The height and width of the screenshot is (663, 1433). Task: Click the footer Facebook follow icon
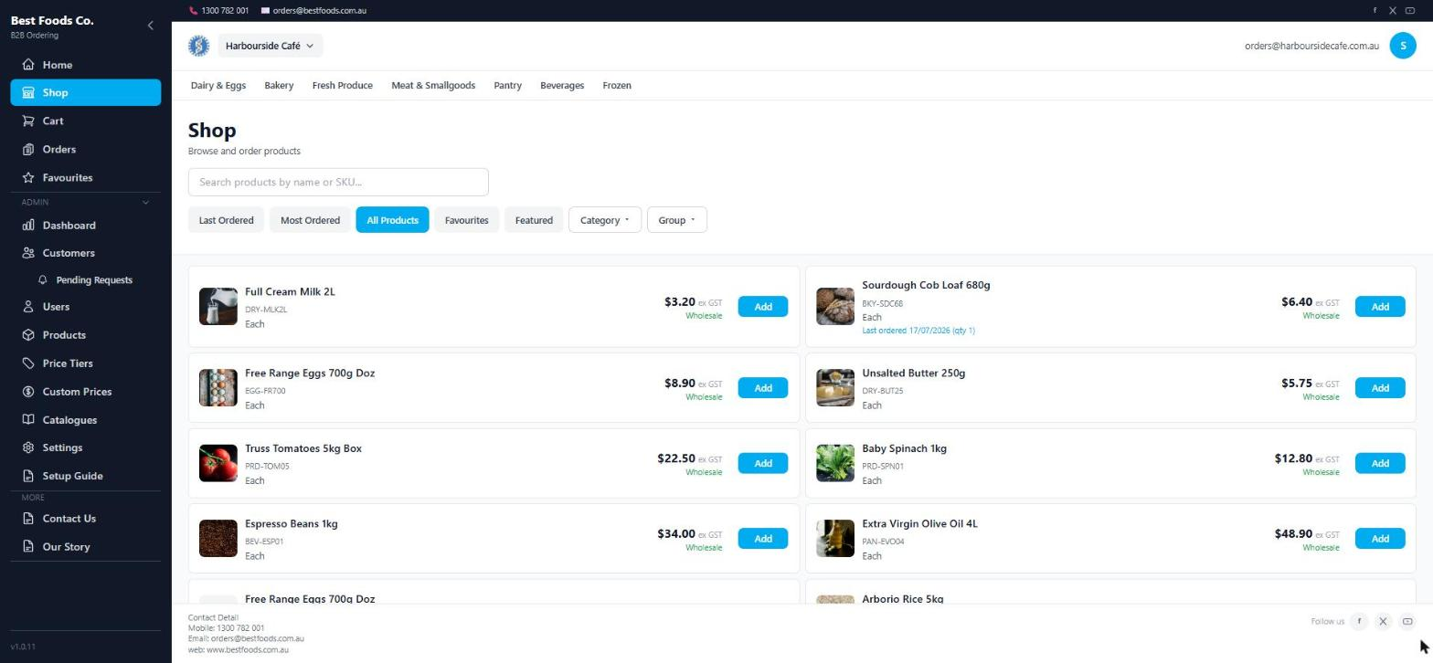coord(1359,621)
